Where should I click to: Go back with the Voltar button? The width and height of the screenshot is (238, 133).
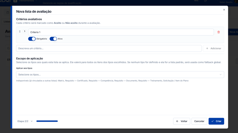[182, 121]
